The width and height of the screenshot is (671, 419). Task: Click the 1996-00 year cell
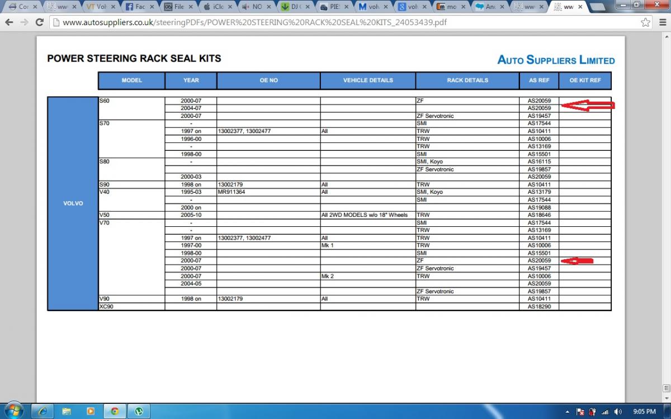191,139
